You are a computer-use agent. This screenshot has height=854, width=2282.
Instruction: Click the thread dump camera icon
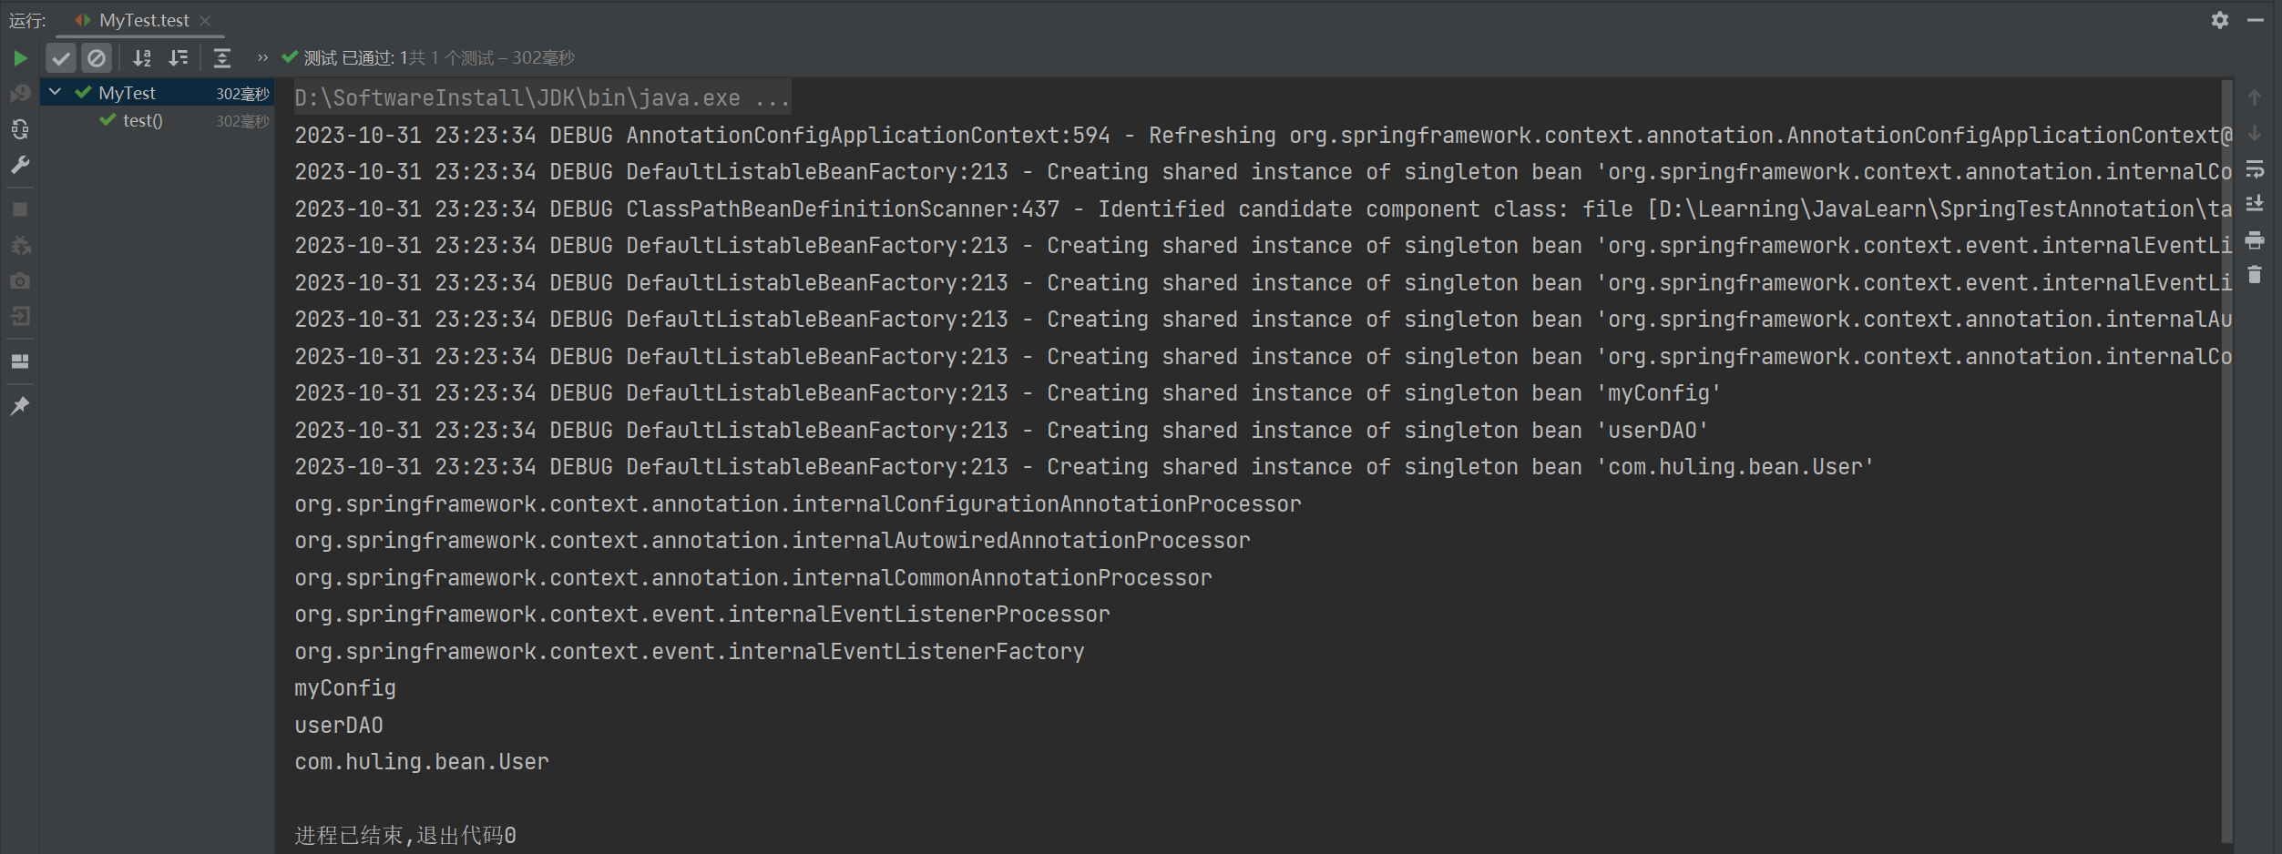coord(20,280)
